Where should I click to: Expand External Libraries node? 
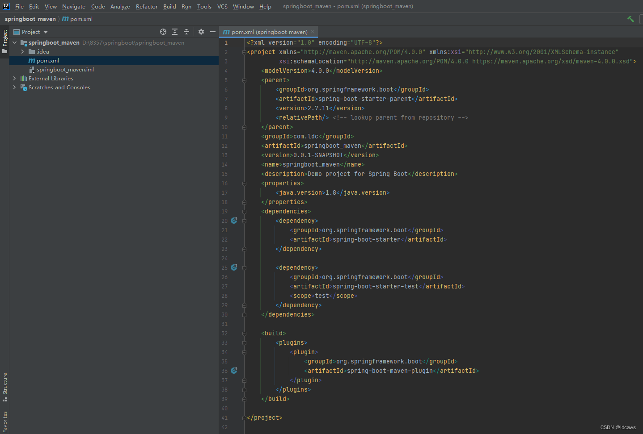click(x=15, y=79)
